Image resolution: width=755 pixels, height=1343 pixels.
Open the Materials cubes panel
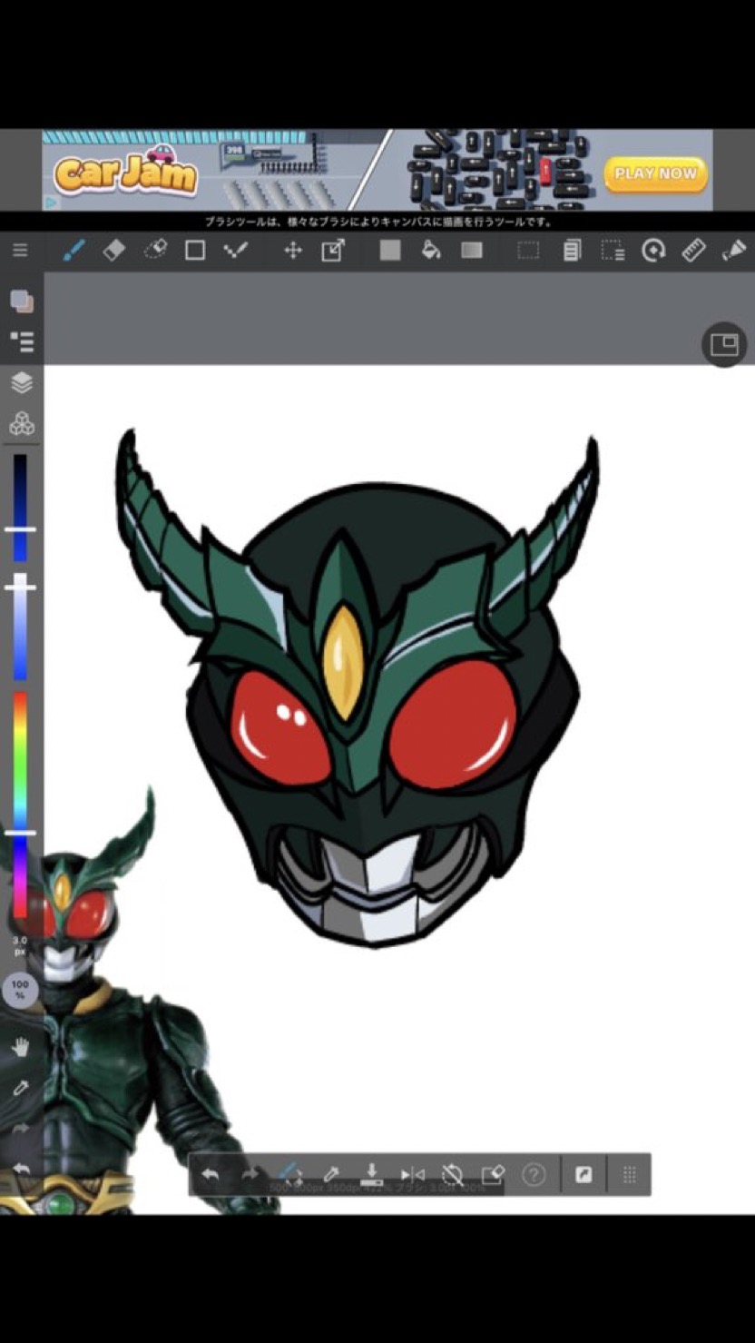22,423
